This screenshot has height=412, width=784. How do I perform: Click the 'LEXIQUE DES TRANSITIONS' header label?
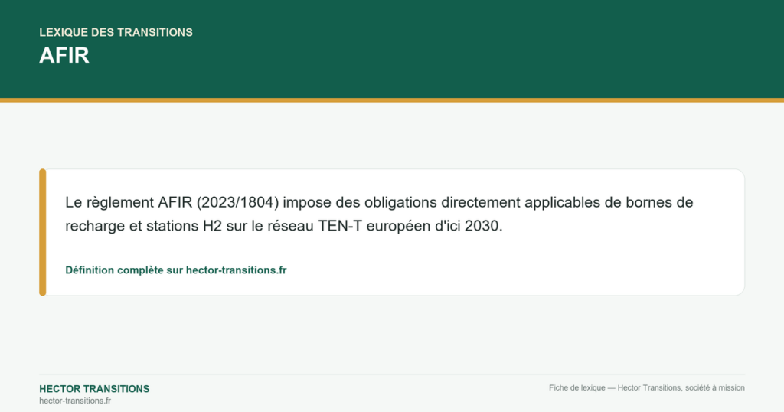(x=116, y=32)
